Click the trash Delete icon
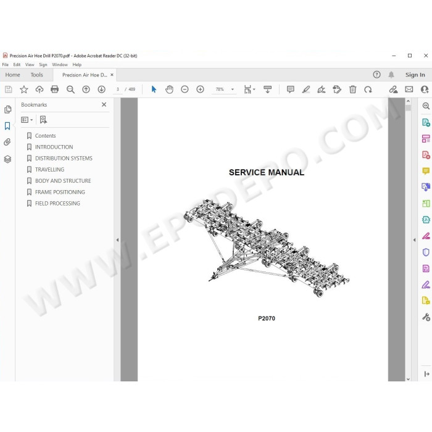Image resolution: width=432 pixels, height=432 pixels. click(352, 89)
